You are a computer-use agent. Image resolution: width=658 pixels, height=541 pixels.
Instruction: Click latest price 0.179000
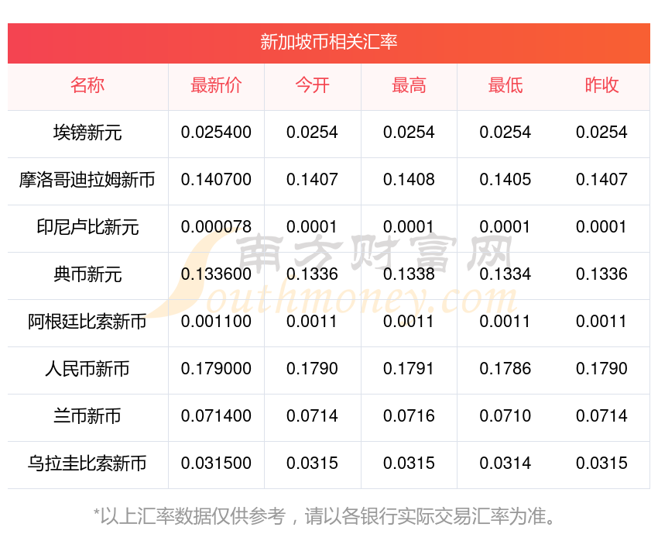(x=216, y=369)
